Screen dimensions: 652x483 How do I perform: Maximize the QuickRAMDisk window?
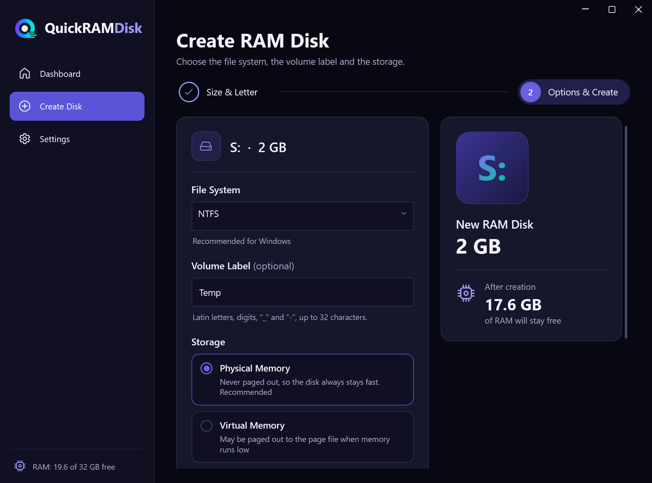(612, 9)
